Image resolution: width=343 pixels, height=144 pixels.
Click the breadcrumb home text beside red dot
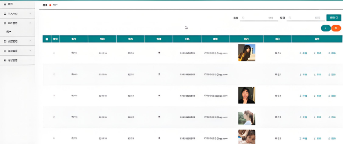[45, 5]
